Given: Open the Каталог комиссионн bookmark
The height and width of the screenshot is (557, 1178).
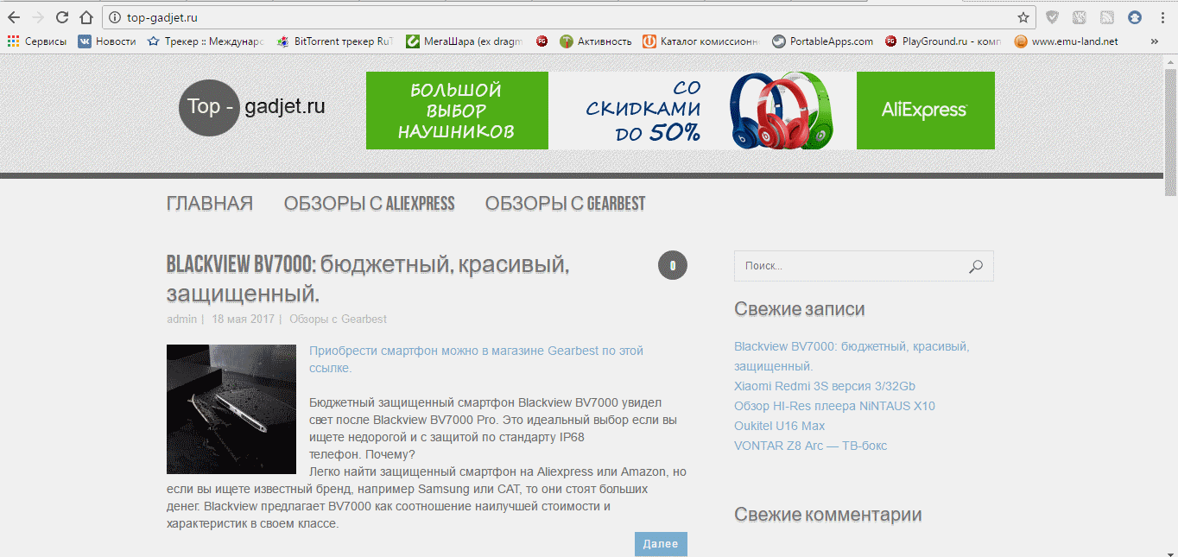Looking at the screenshot, I should click(701, 41).
